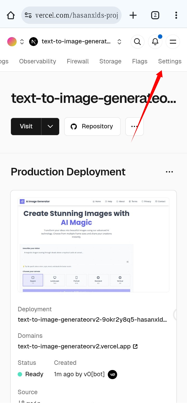The image size is (187, 403).
Task: Open a new browser tab
Action: (133, 15)
